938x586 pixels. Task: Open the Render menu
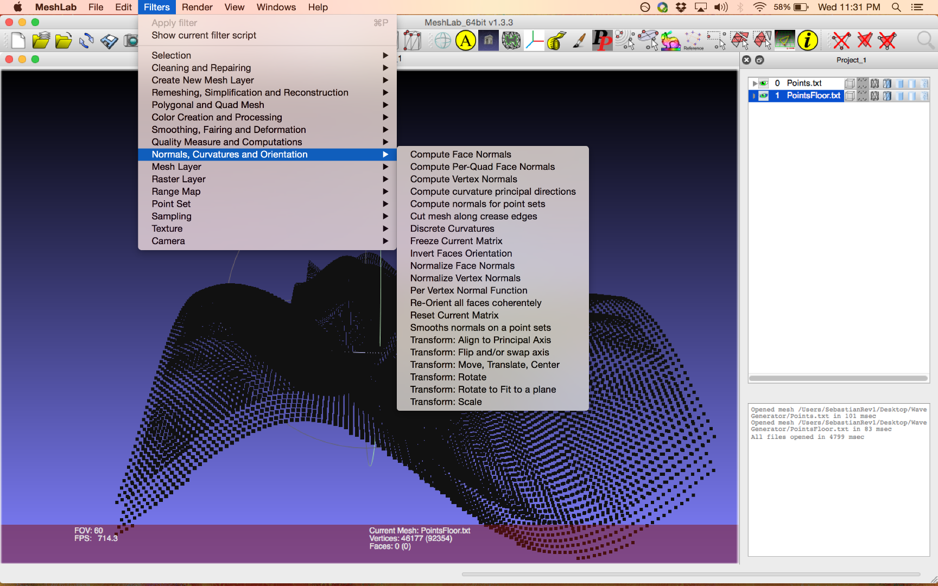[x=197, y=7]
